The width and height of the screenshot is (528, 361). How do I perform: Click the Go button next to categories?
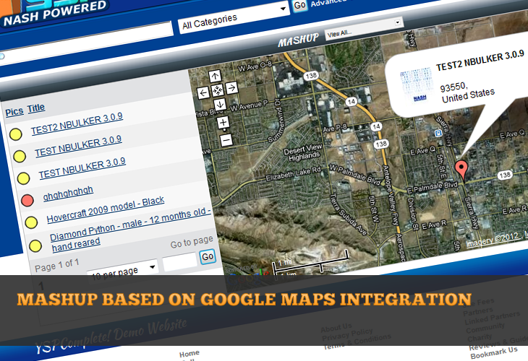(299, 5)
